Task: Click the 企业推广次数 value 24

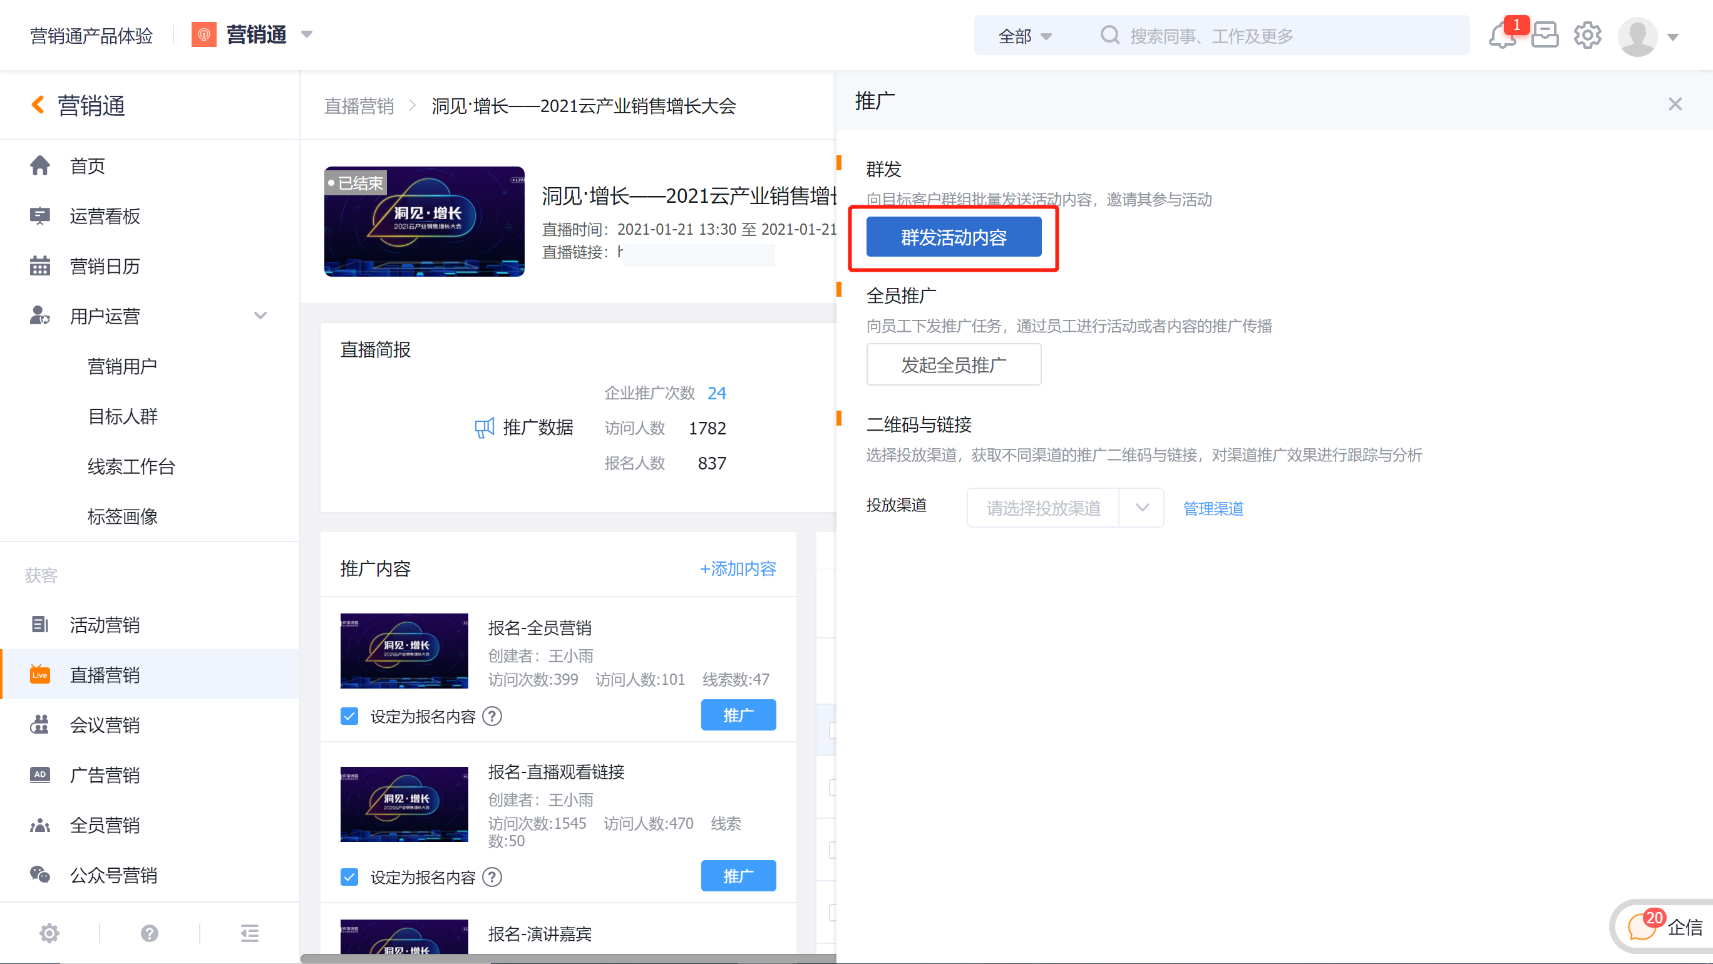Action: pos(716,393)
